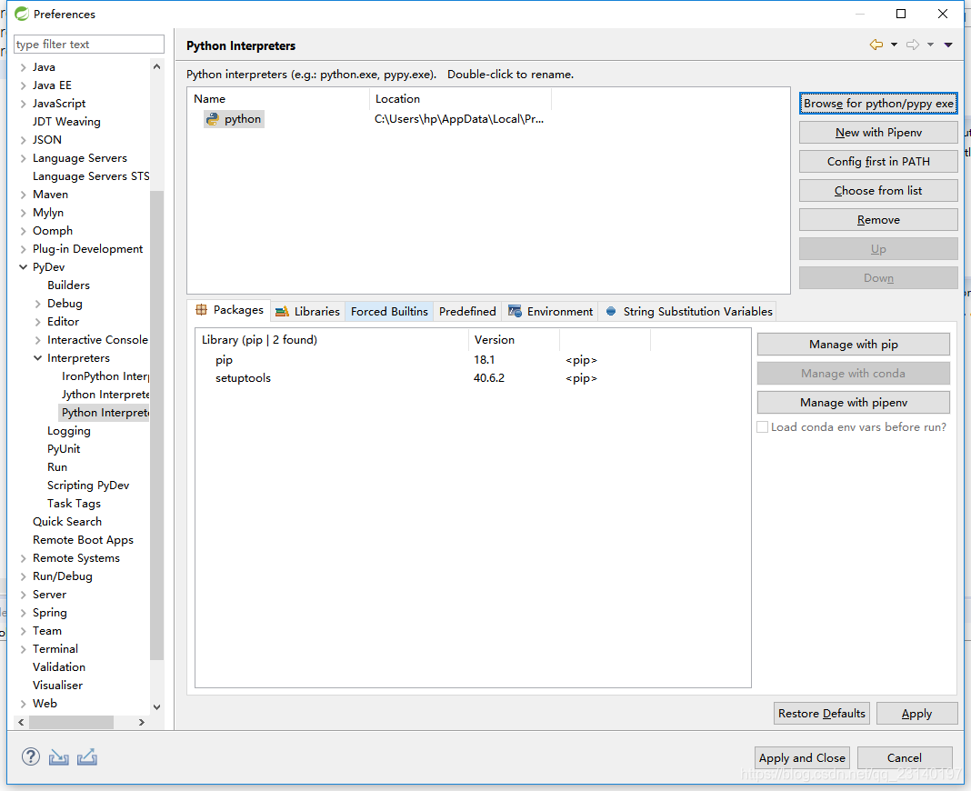The width and height of the screenshot is (971, 791).
Task: Select the Builders tree item
Action: pyautogui.click(x=69, y=285)
